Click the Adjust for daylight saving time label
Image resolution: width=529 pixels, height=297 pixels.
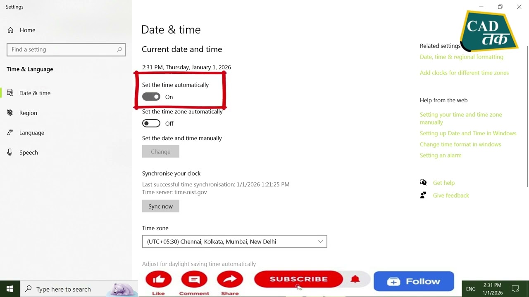coord(199,264)
